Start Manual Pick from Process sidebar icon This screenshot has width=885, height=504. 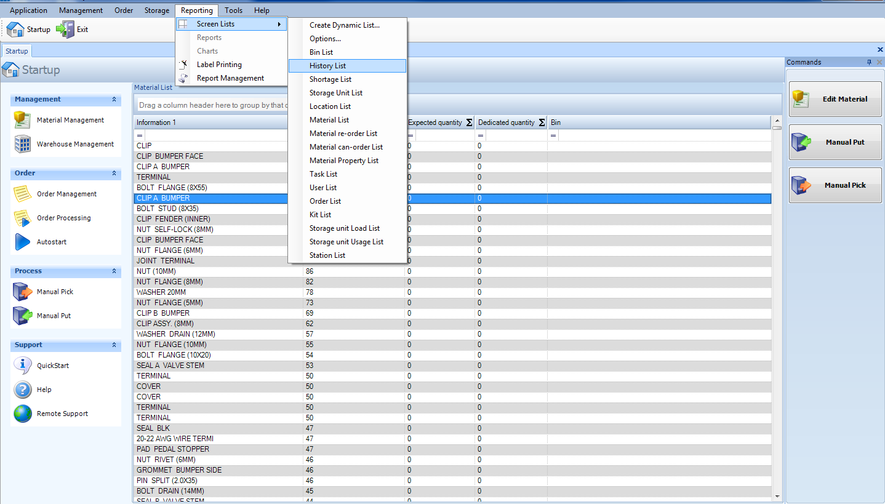coord(23,292)
